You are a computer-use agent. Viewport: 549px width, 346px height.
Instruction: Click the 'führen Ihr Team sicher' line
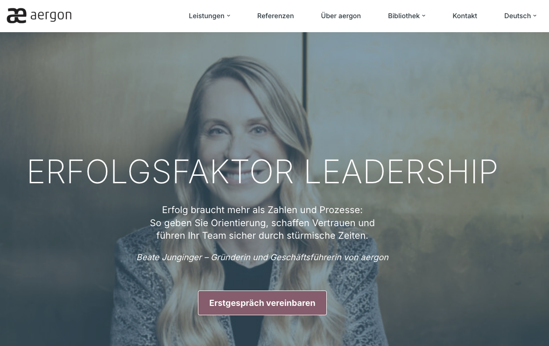[x=262, y=235]
